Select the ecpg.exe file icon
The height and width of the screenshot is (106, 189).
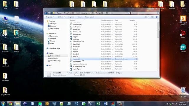(x=71, y=37)
